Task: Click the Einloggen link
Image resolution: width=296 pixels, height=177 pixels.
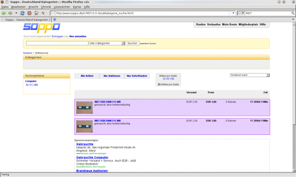Action: (x=58, y=37)
